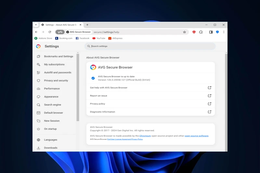Screen dimensions: 260x173
Task: Select the Settings - About AVG Secure tab
Action: pos(61,25)
